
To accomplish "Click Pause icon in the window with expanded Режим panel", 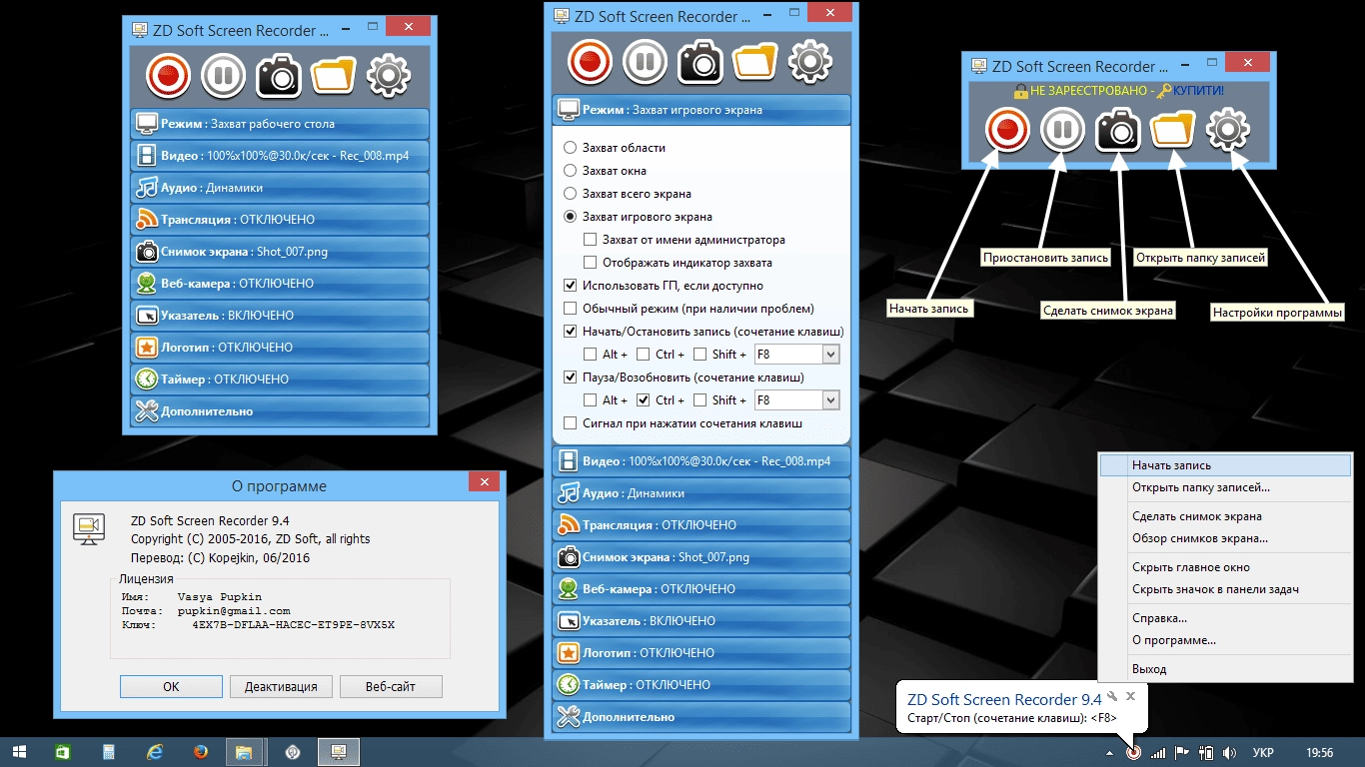I will (646, 62).
